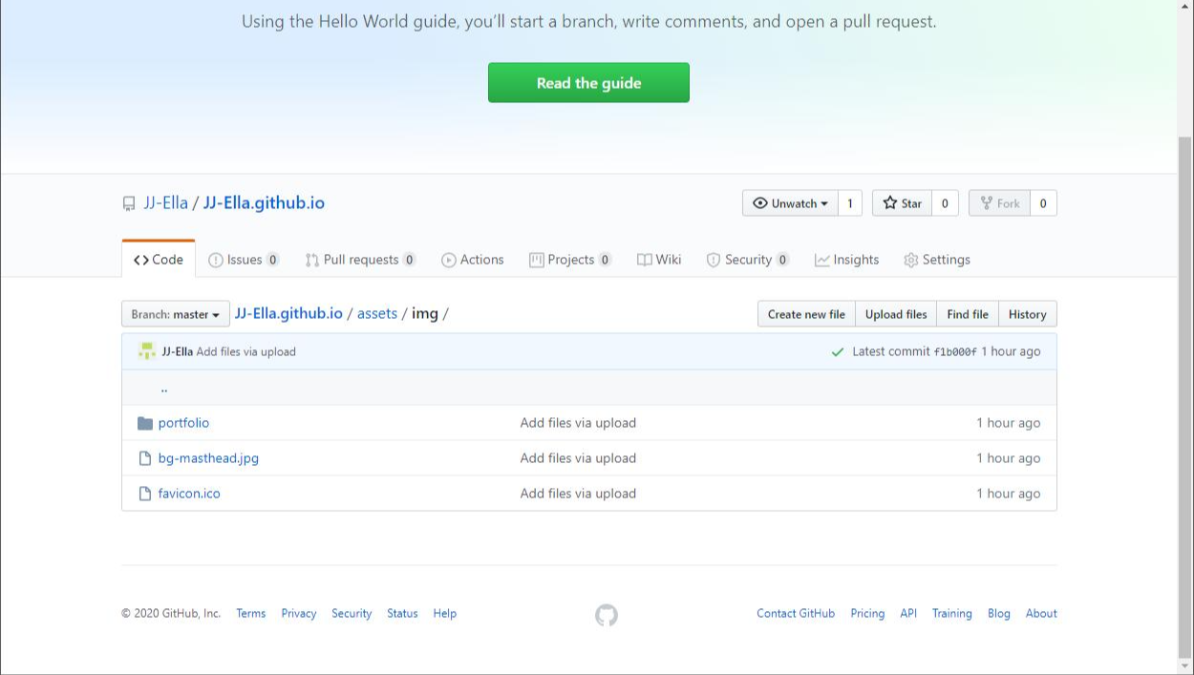Click the favicon.ico file icon

[145, 494]
